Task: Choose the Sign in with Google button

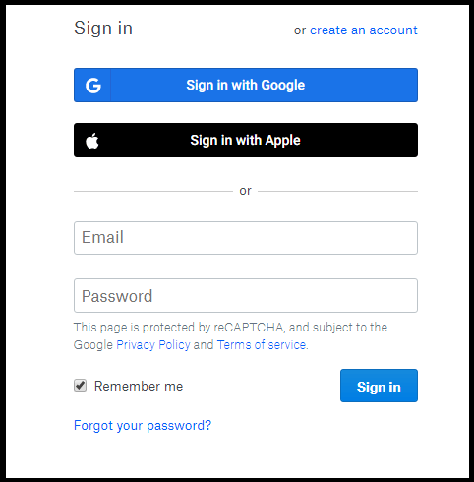Action: [x=246, y=85]
